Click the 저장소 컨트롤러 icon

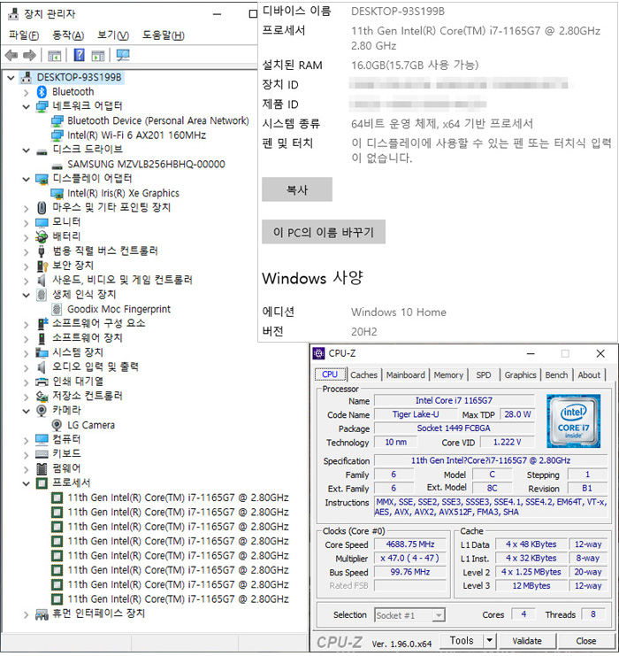[x=42, y=397]
